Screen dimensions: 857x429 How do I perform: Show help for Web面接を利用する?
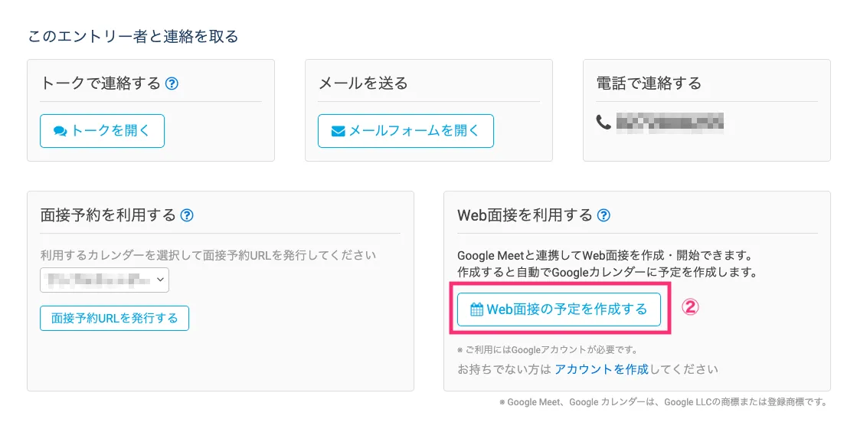pos(603,215)
